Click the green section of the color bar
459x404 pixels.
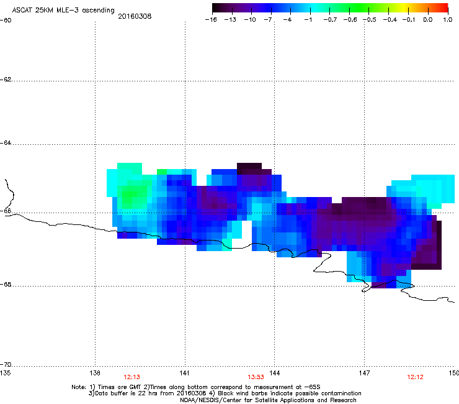click(359, 7)
